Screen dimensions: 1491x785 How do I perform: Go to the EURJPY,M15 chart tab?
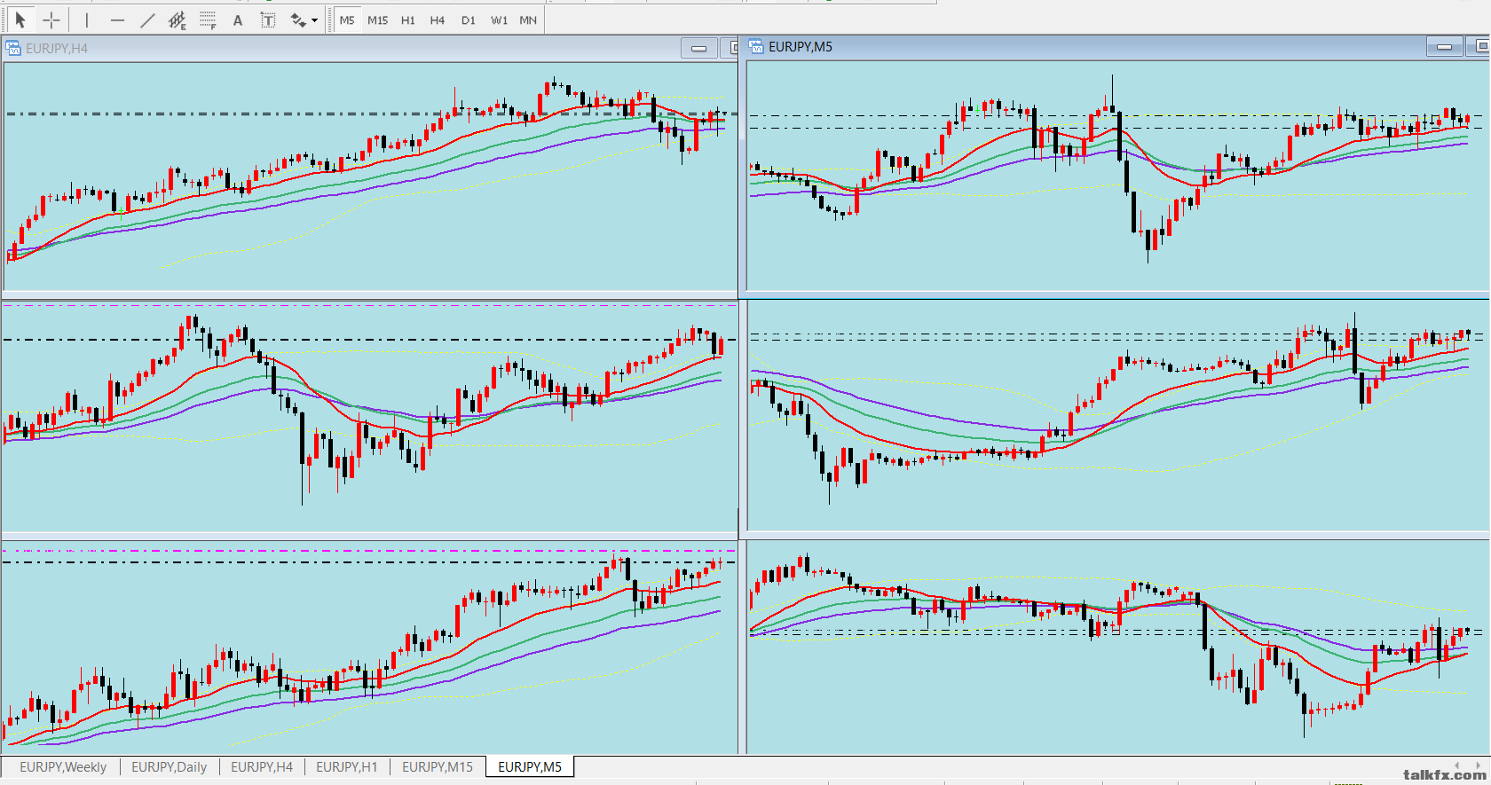click(x=438, y=766)
